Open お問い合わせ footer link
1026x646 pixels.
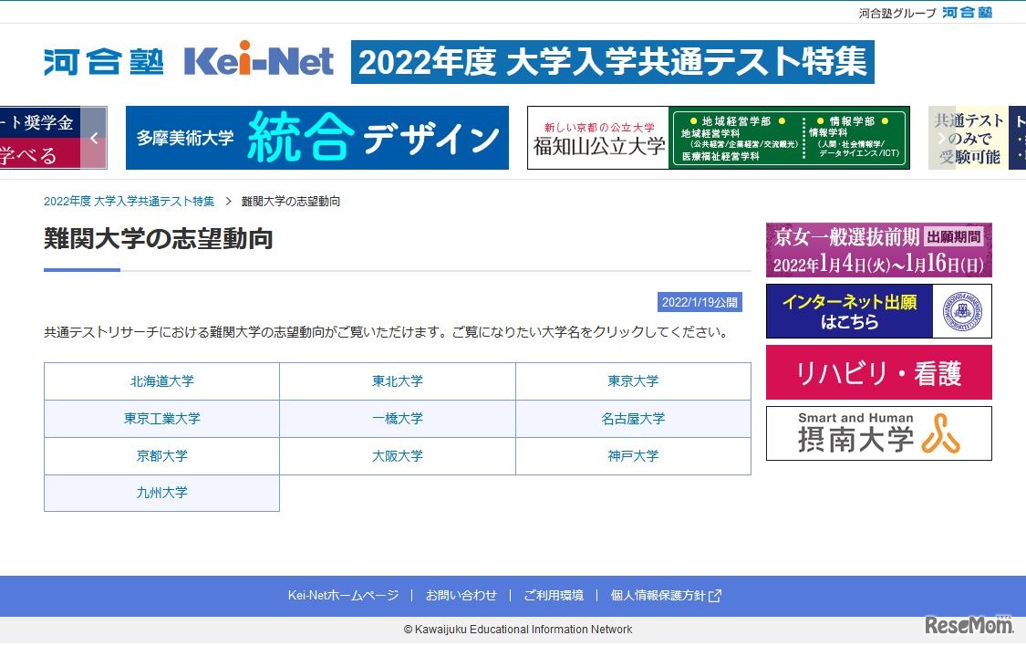461,596
